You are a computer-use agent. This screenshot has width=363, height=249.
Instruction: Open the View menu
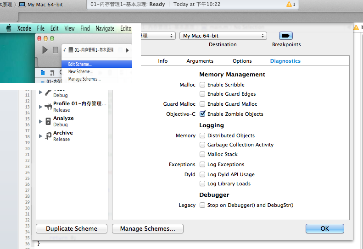click(69, 28)
